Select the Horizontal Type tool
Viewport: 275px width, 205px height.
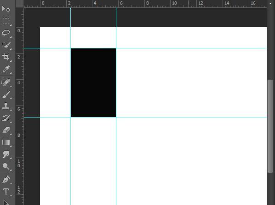6,192
